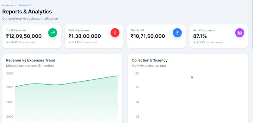Click the Total Expenses label
253x123 pixels.
[79, 30]
